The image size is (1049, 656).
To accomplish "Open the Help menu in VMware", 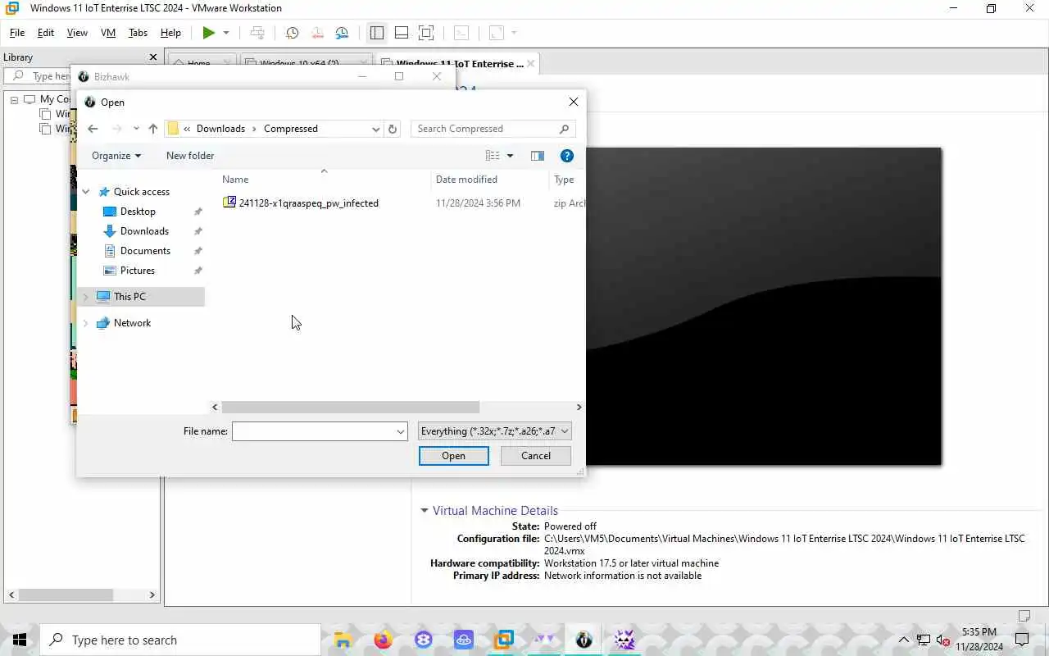I will [170, 33].
